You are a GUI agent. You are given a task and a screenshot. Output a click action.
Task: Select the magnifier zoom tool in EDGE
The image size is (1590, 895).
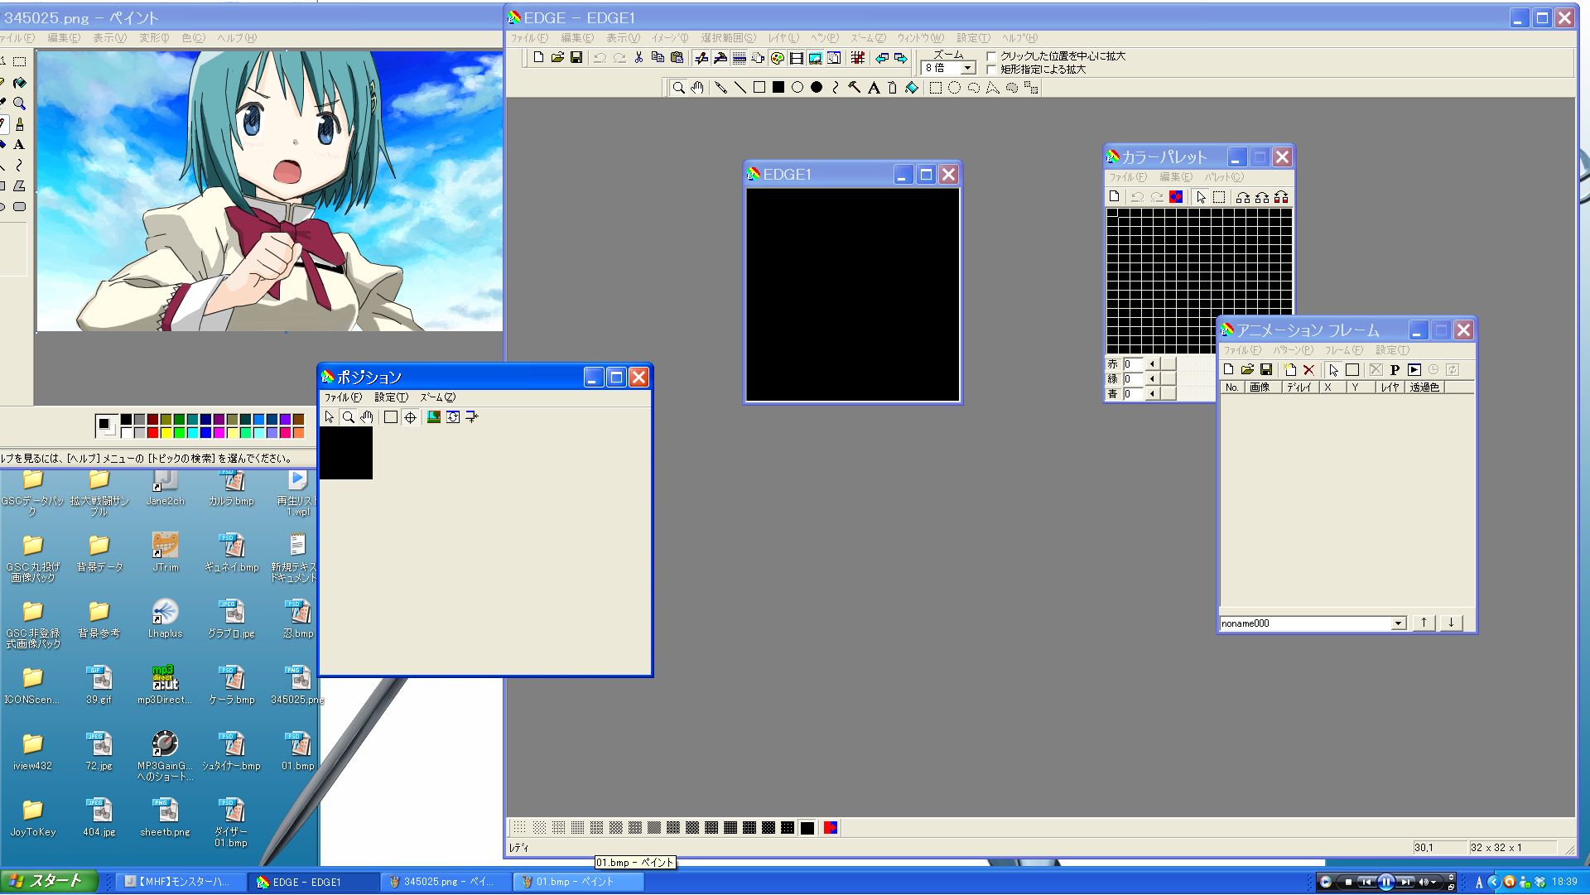tap(678, 88)
